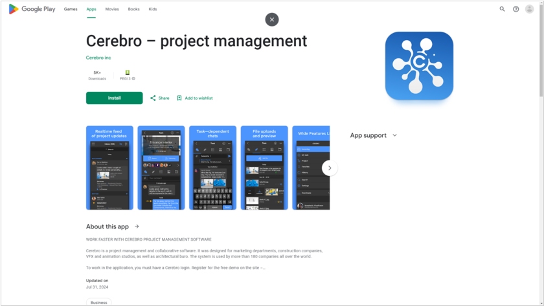Click the 5K+ Downloads stat

97,75
